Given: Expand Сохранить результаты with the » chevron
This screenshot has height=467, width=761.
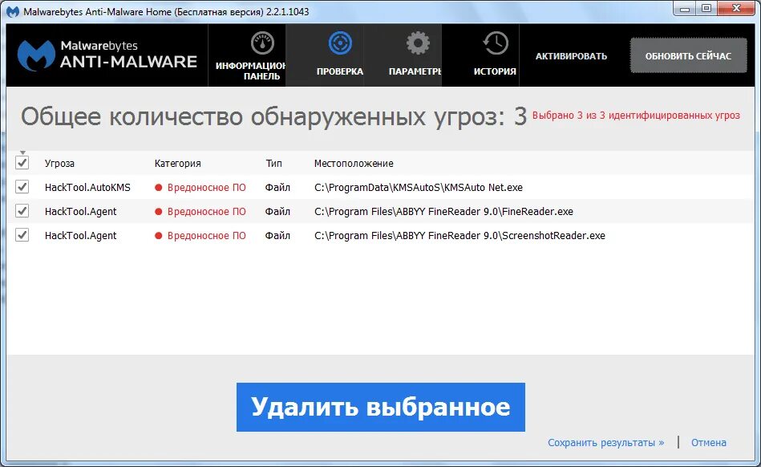Looking at the screenshot, I should (660, 442).
